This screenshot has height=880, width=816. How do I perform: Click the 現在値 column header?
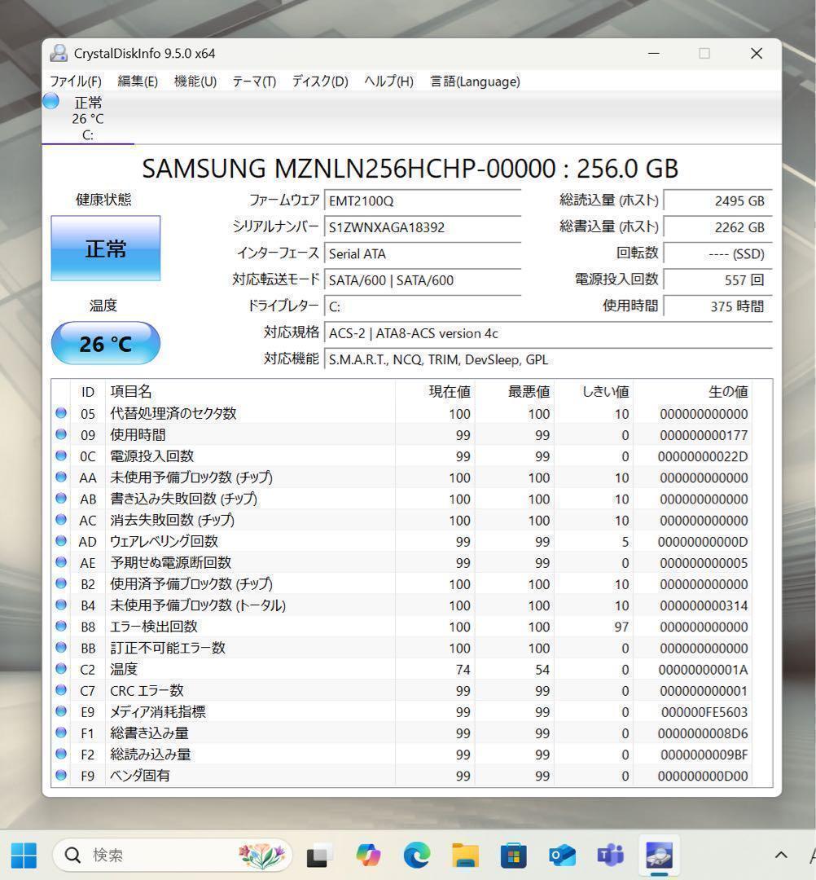[x=435, y=392]
